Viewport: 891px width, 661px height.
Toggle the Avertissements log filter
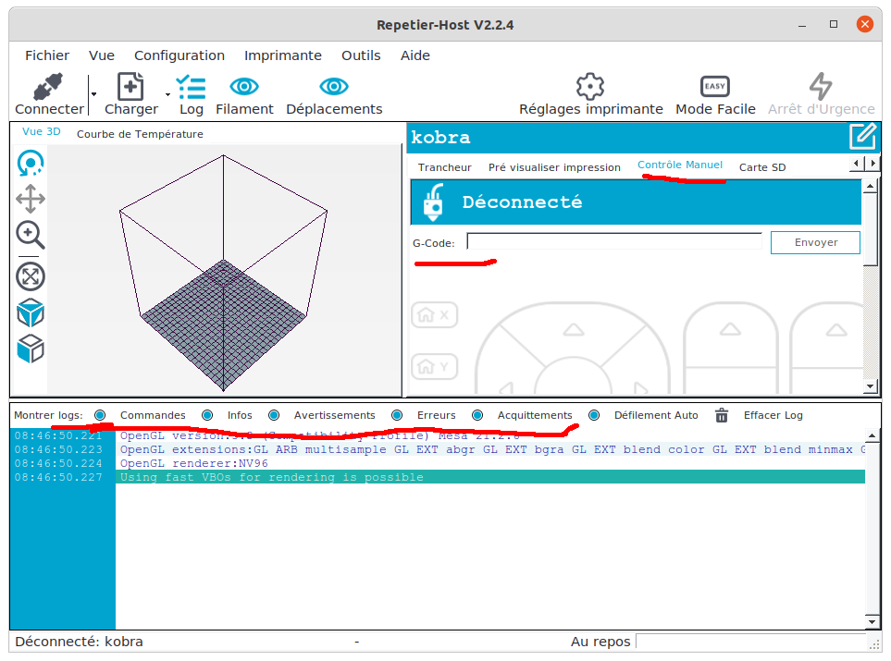[x=274, y=415]
